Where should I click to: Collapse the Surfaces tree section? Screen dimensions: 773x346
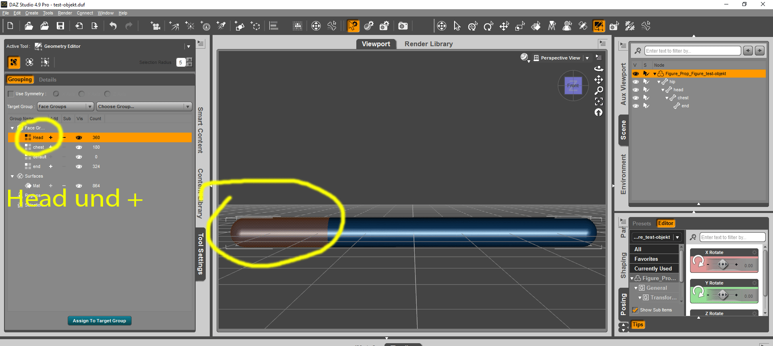click(x=12, y=176)
